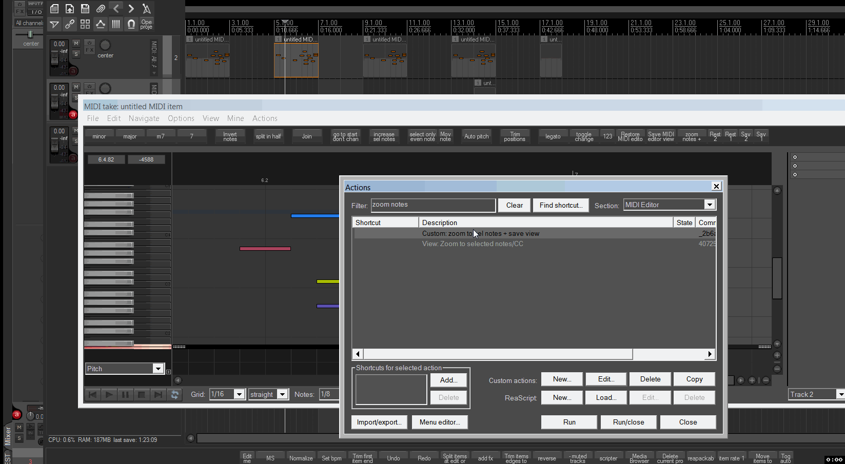Click go-to-start in MIDI editor transport

coord(92,394)
